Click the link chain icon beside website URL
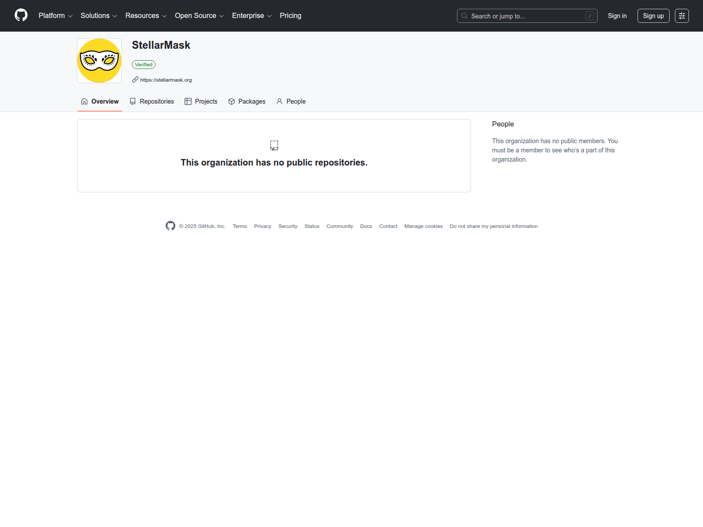Image resolution: width=703 pixels, height=527 pixels. coord(135,79)
